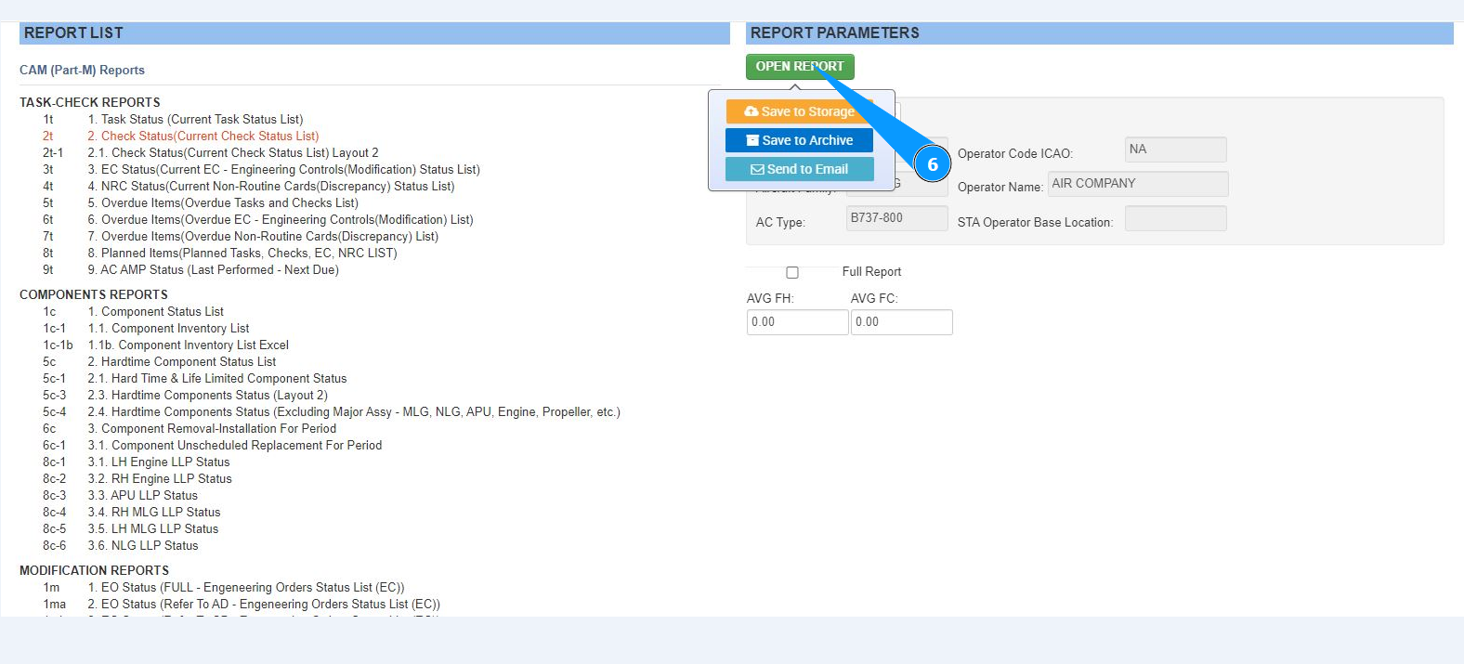Screen dimensions: 1464x664
Task: Select 2.1. Check Status Layout 2 report
Action: [233, 153]
